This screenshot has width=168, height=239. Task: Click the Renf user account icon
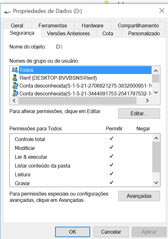(x=15, y=78)
